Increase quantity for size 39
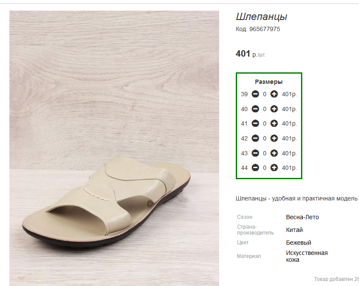 click(274, 94)
